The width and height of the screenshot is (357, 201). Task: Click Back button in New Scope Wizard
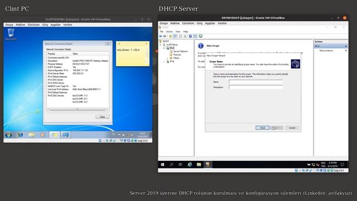click(262, 128)
